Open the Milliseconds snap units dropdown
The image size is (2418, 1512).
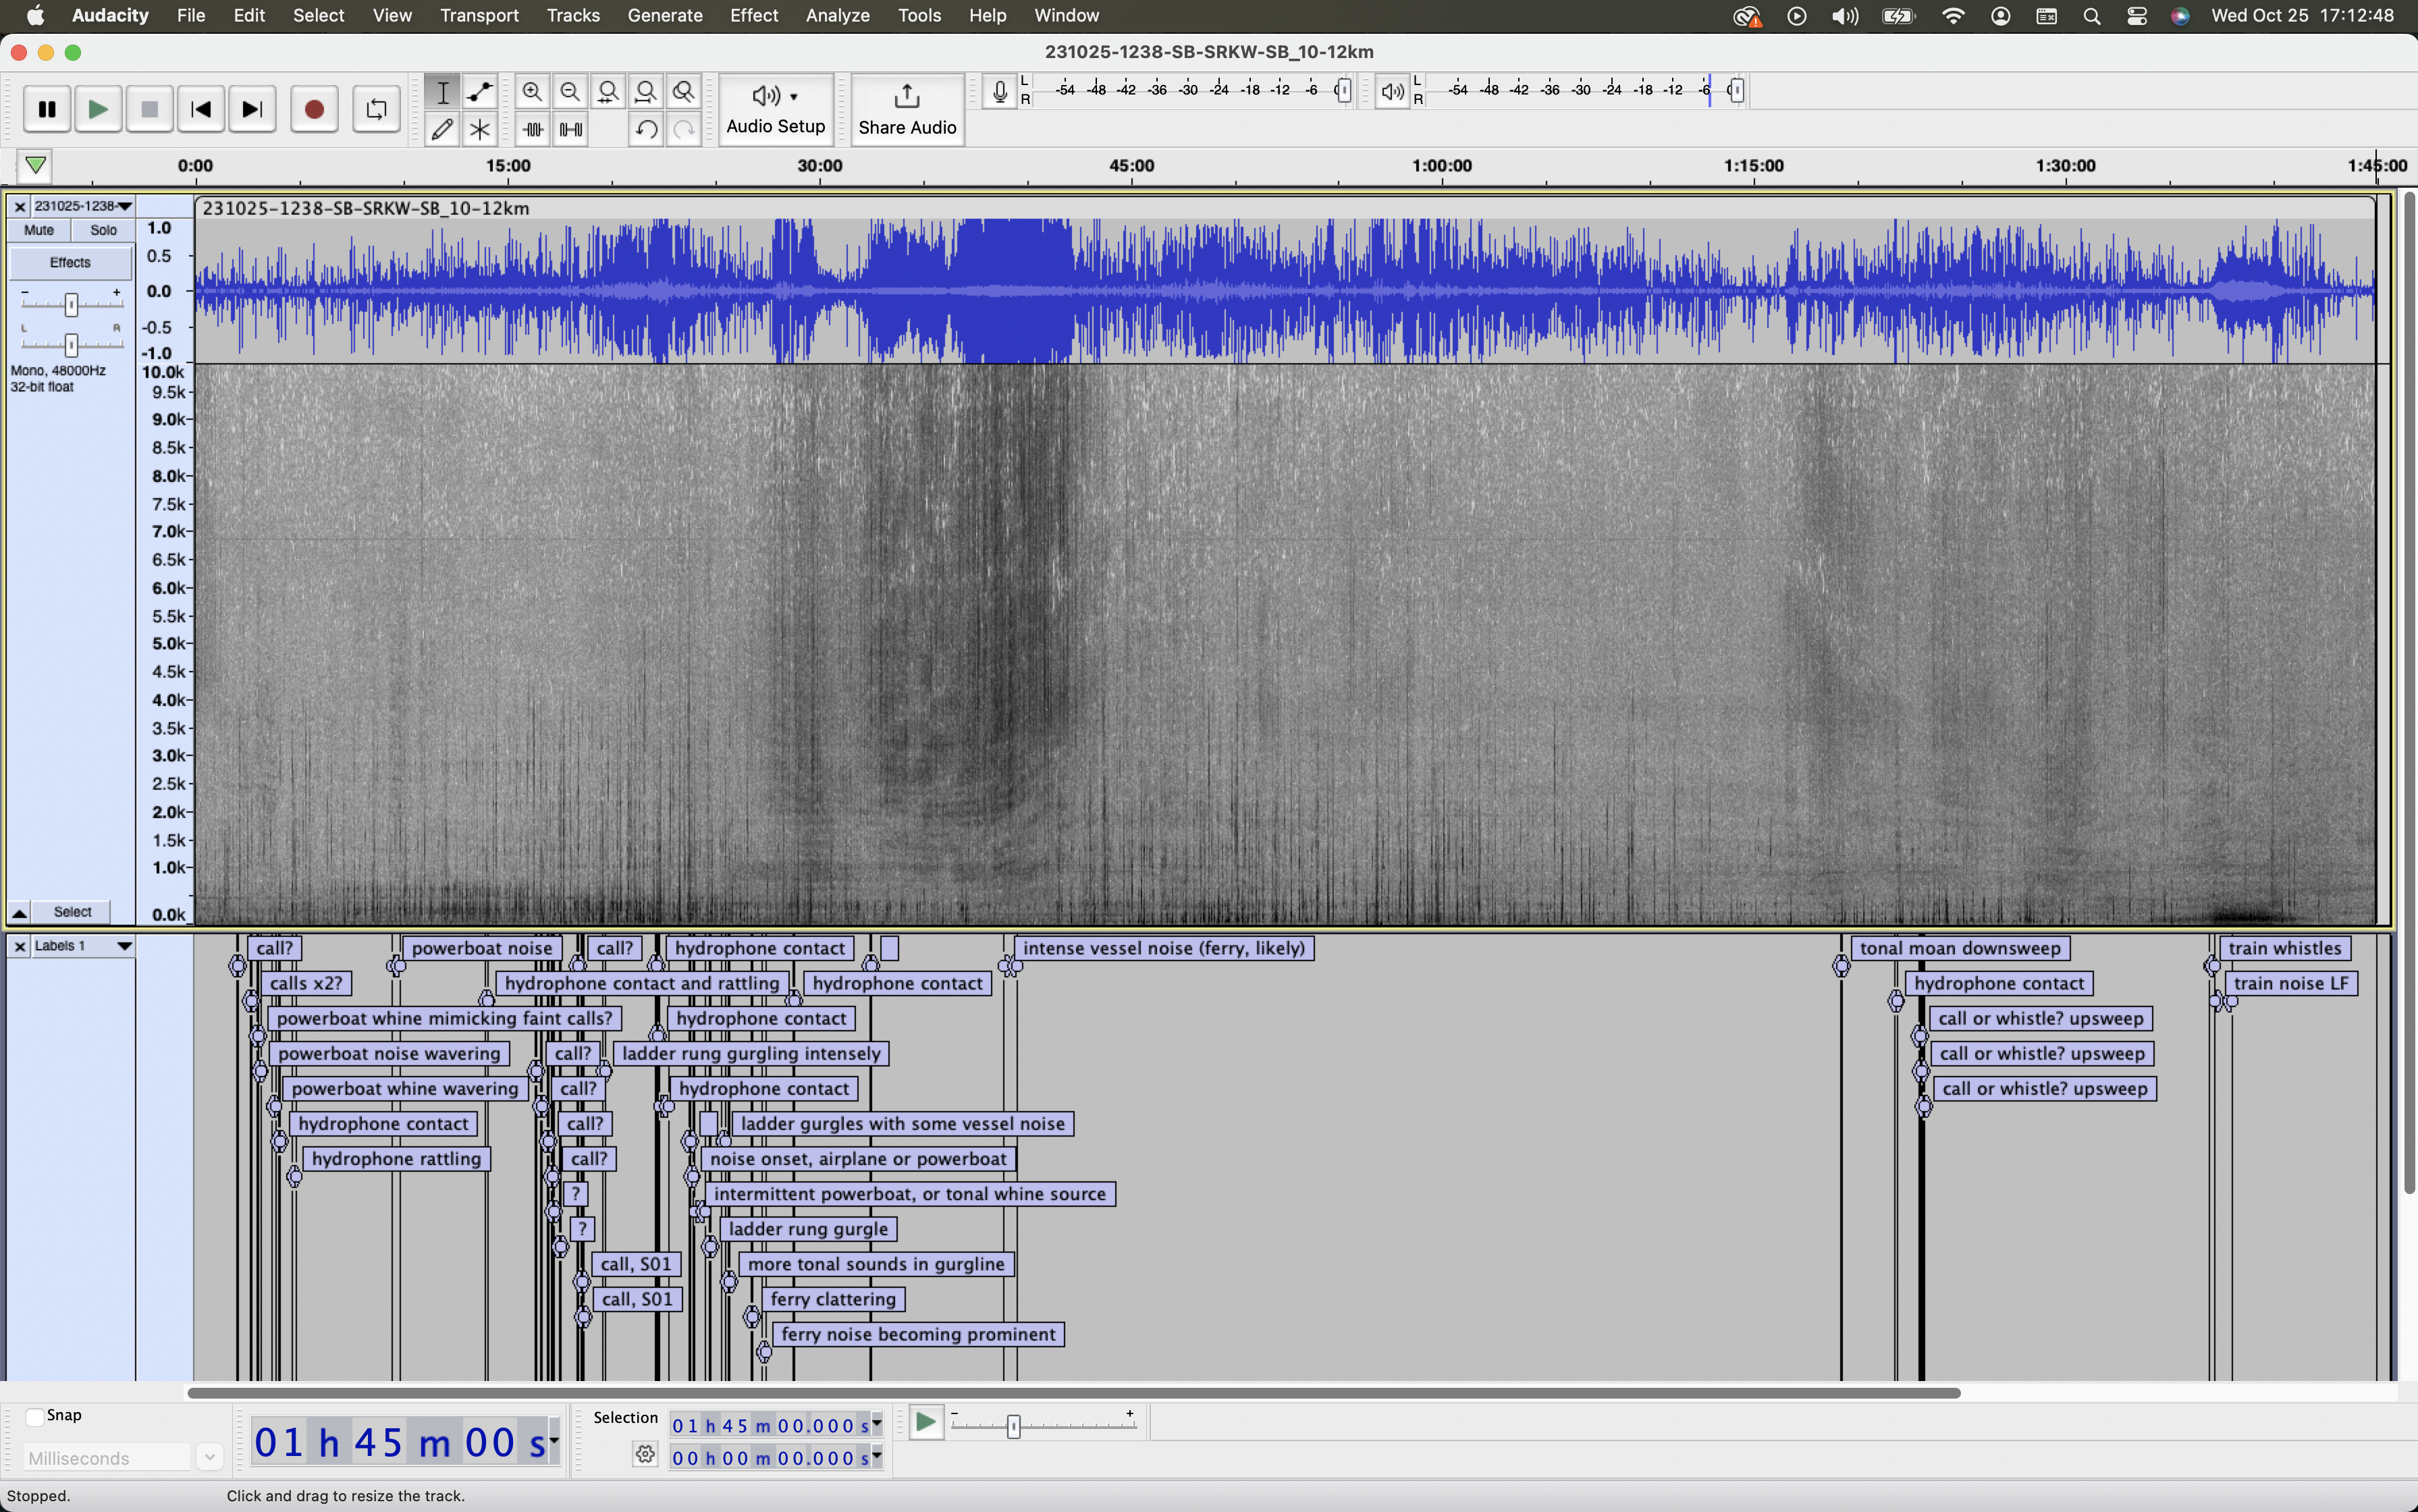click(209, 1458)
